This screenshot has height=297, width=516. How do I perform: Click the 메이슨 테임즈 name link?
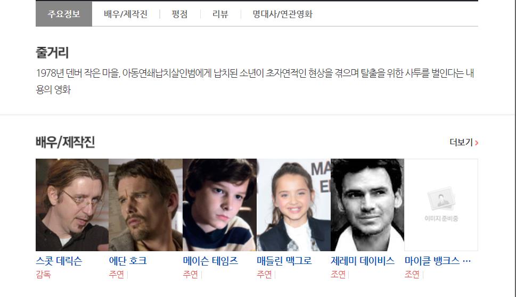coord(210,261)
